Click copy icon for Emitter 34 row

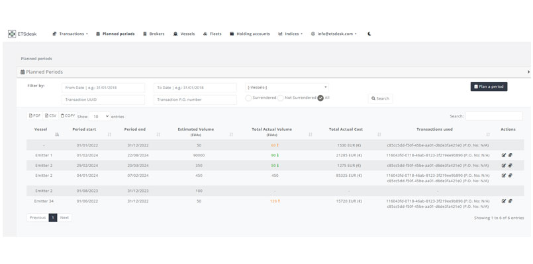510,201
